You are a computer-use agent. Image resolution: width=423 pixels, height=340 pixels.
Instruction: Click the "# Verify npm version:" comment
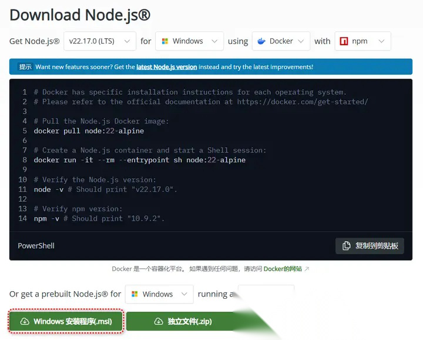pos(78,209)
